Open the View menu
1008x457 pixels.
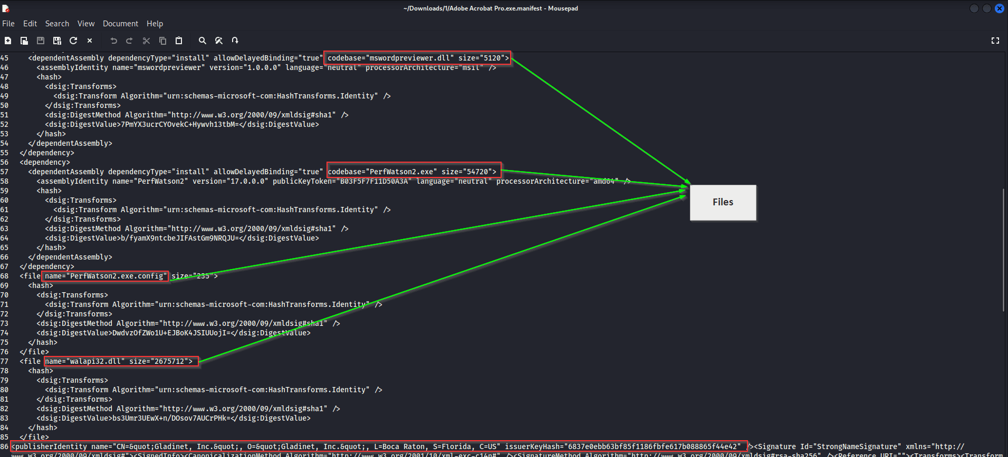[x=86, y=24]
